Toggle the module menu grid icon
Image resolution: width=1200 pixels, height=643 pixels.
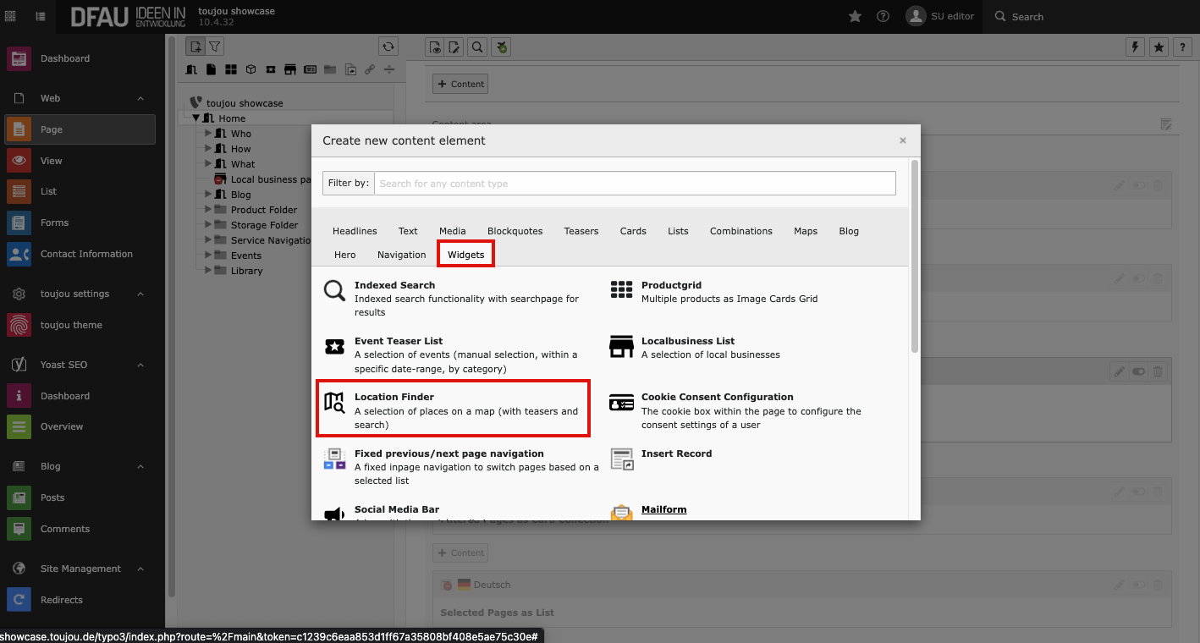(x=10, y=16)
